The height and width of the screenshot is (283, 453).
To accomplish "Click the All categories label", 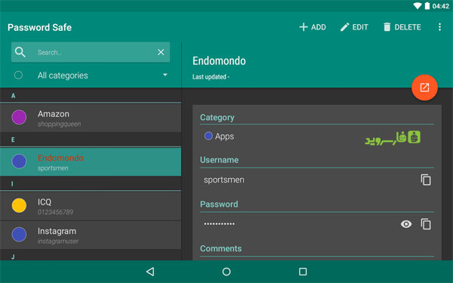I will (x=63, y=75).
